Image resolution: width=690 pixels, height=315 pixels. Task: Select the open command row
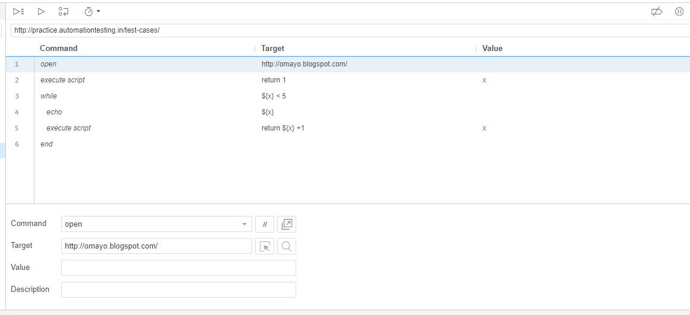[x=149, y=64]
